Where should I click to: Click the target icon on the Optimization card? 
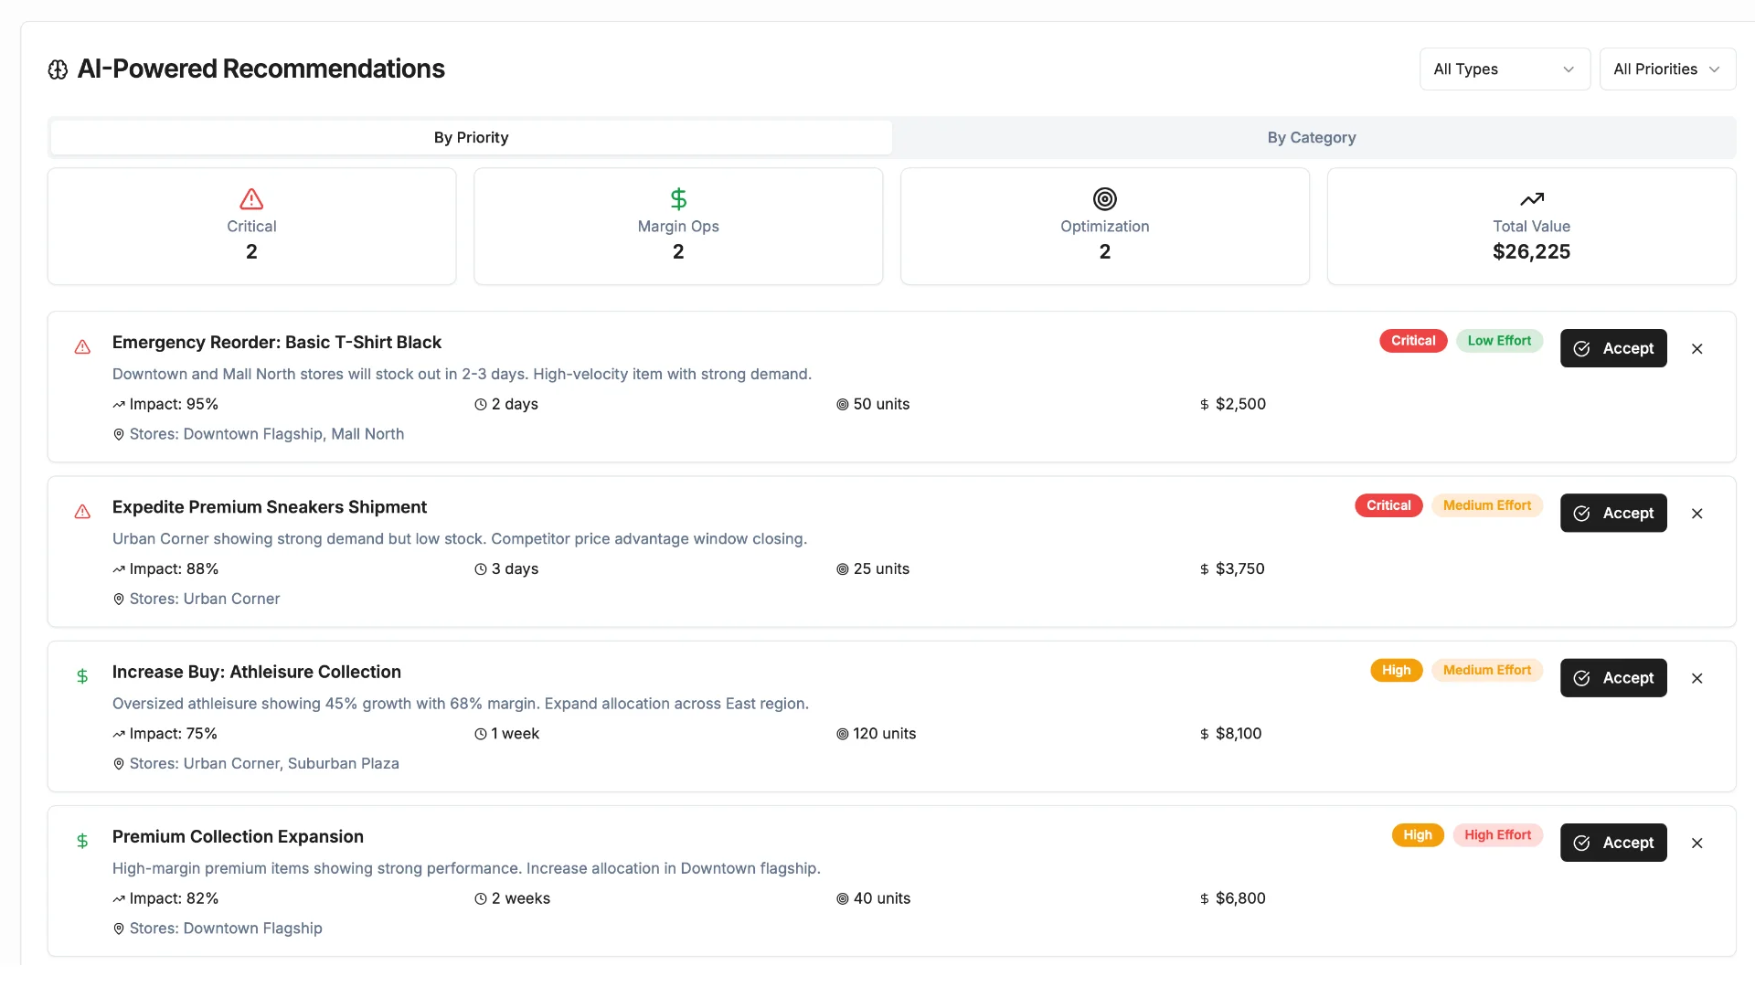(x=1104, y=199)
